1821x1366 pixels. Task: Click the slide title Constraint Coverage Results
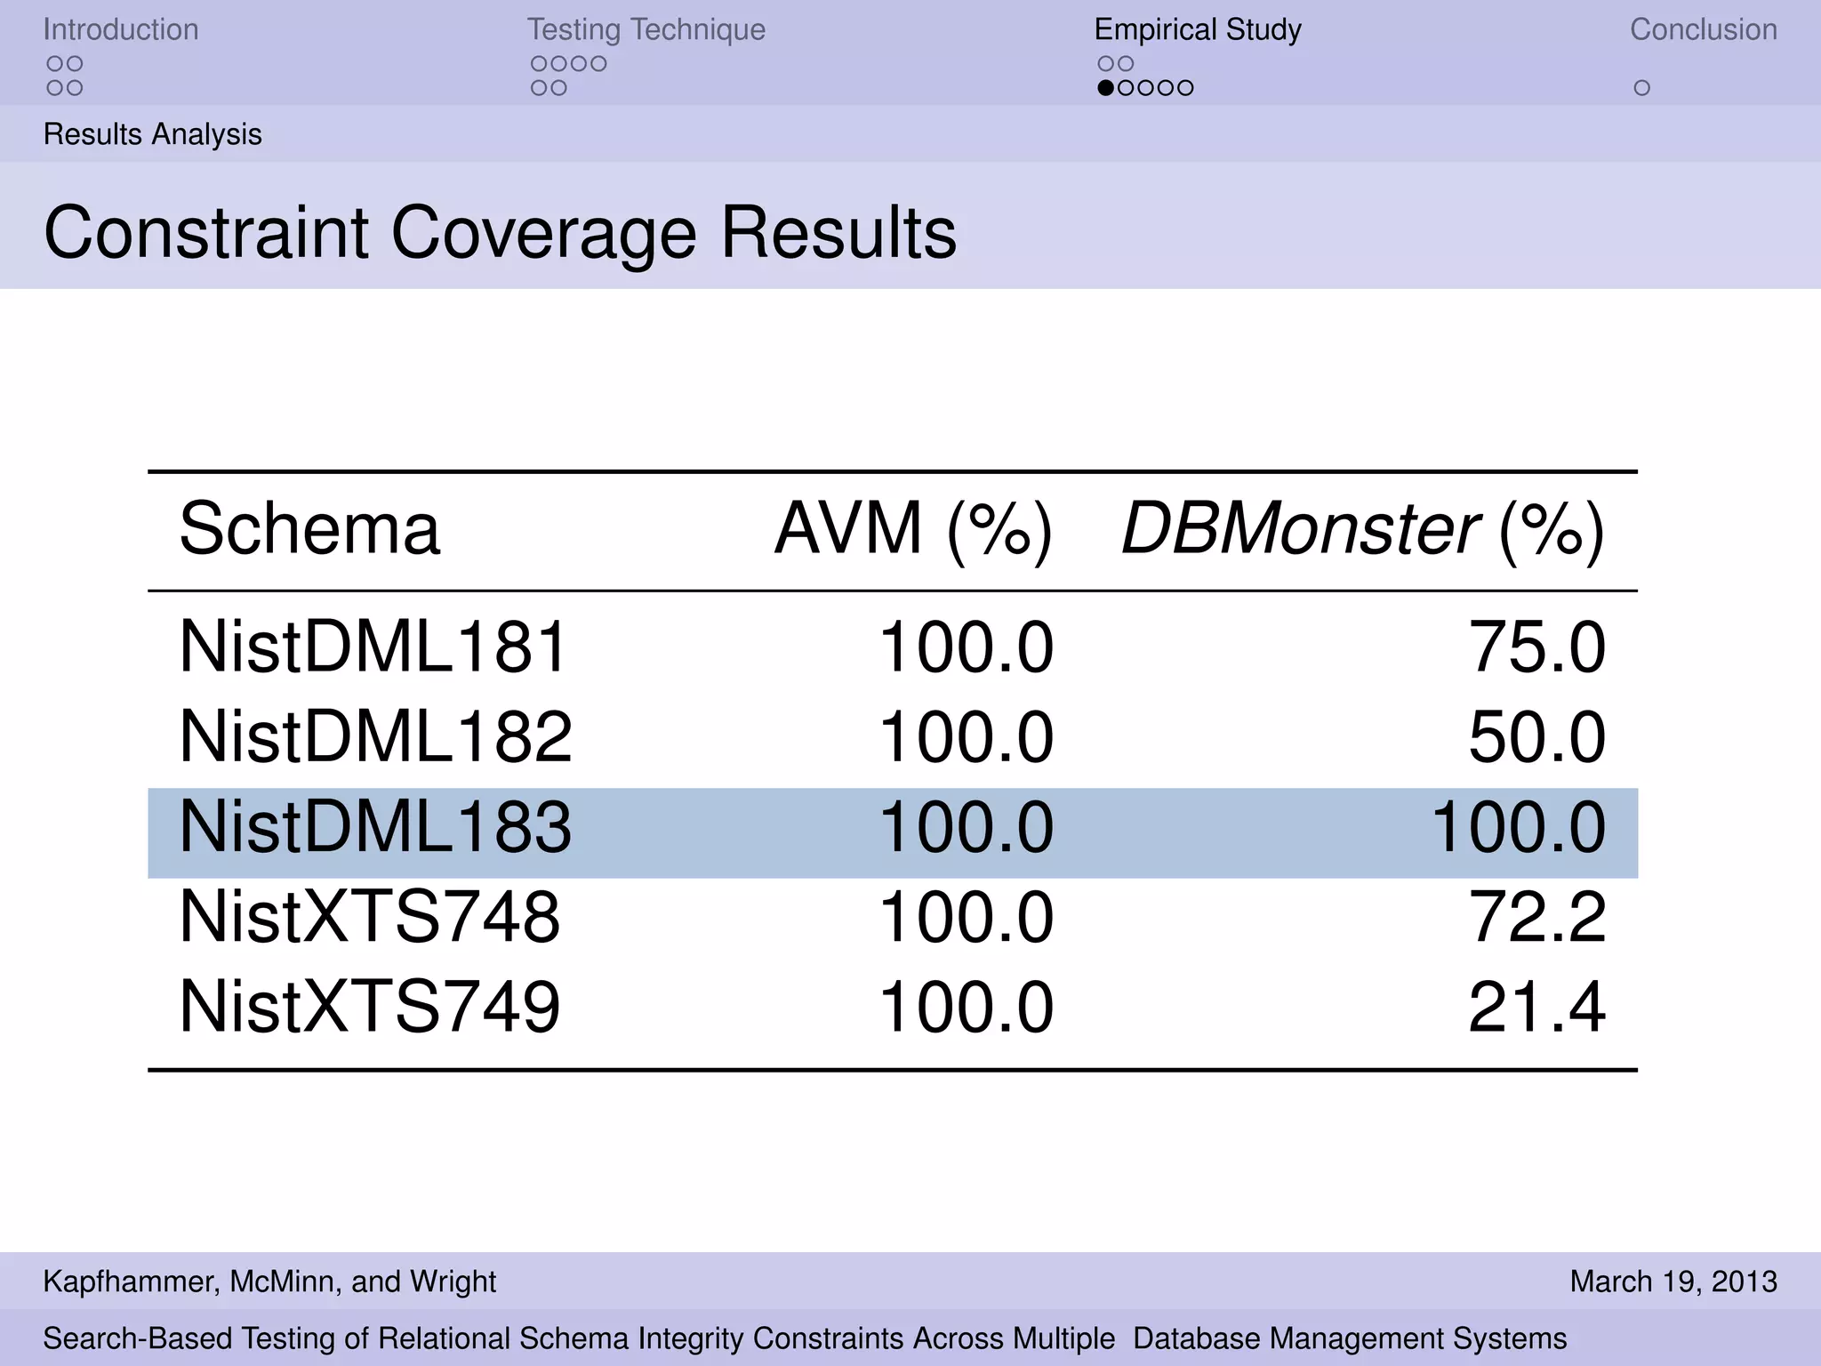coord(501,233)
